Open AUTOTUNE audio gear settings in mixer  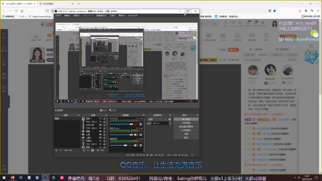point(140,124)
